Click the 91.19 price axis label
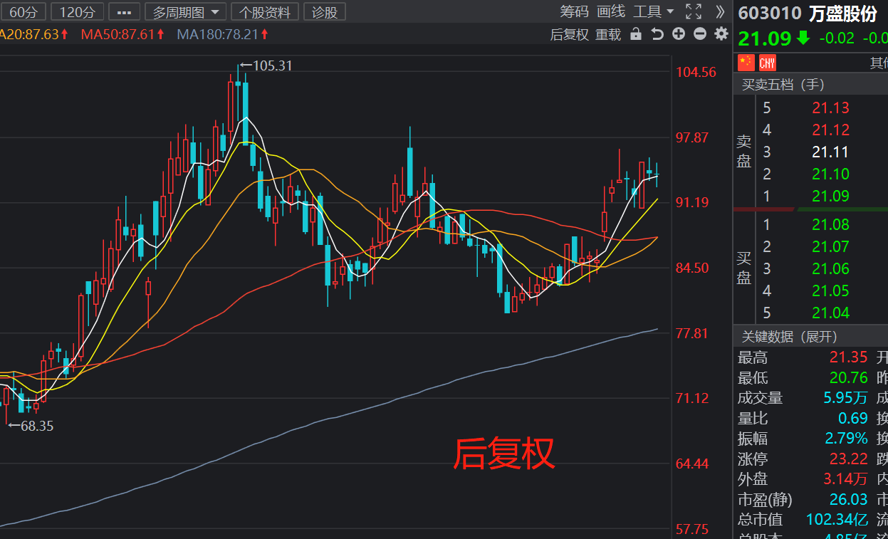Image resolution: width=888 pixels, height=539 pixels. point(692,202)
